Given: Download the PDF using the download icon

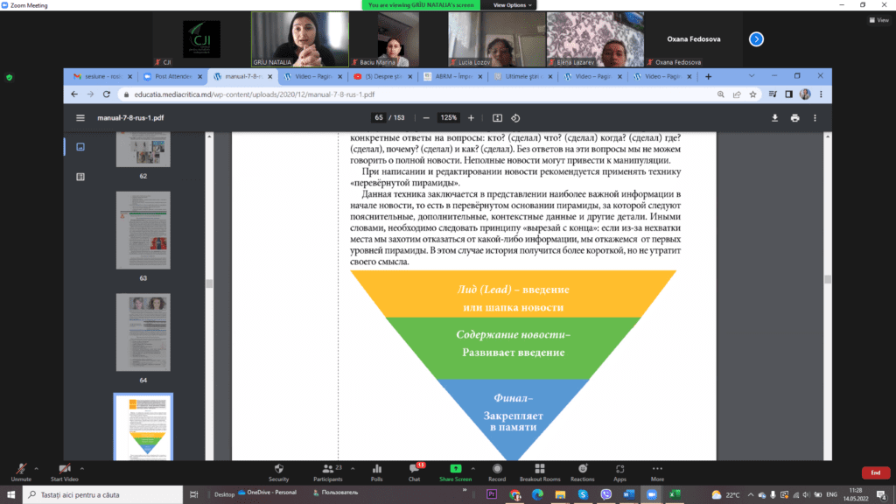Looking at the screenshot, I should (774, 118).
